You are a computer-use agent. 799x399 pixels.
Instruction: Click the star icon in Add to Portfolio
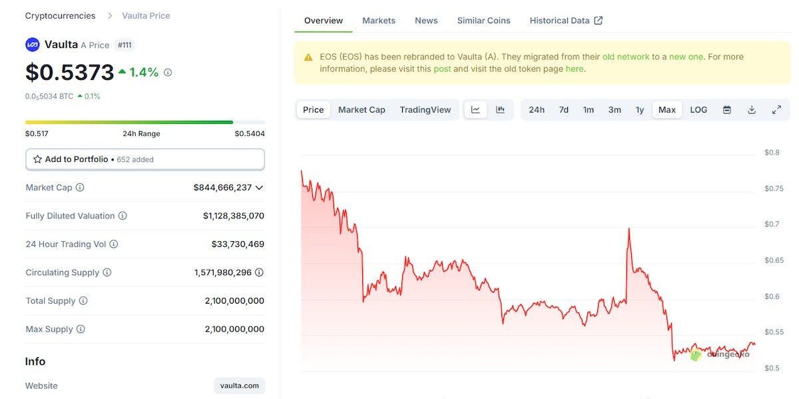coord(37,159)
